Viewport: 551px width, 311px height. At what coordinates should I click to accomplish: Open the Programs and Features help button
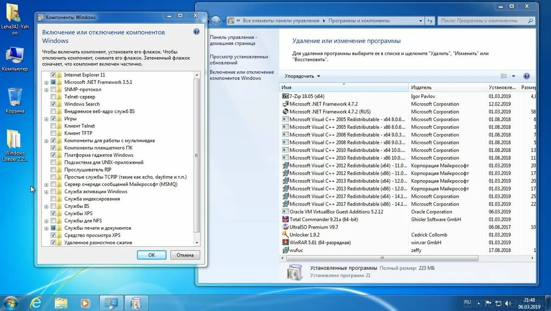526,76
